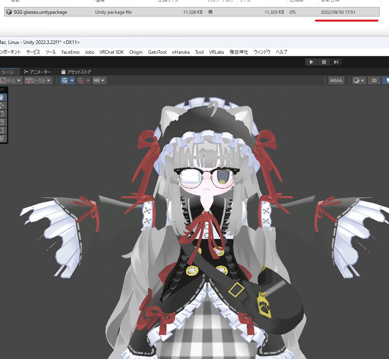Click the MSAA button

click(x=336, y=80)
